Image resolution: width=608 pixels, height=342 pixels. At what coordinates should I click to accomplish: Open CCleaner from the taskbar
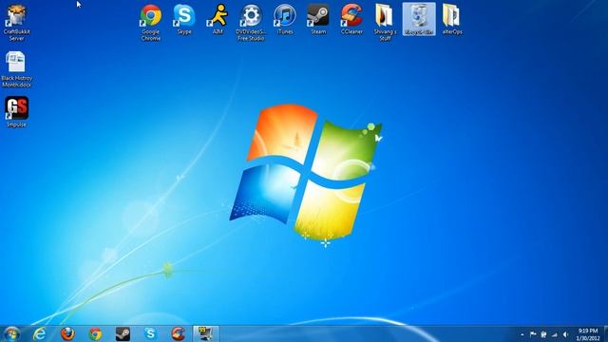pyautogui.click(x=179, y=333)
